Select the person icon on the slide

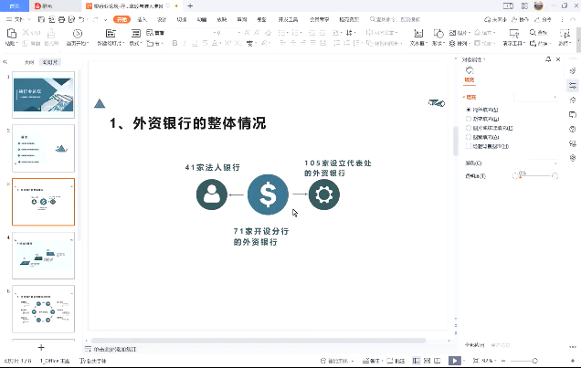click(x=212, y=194)
